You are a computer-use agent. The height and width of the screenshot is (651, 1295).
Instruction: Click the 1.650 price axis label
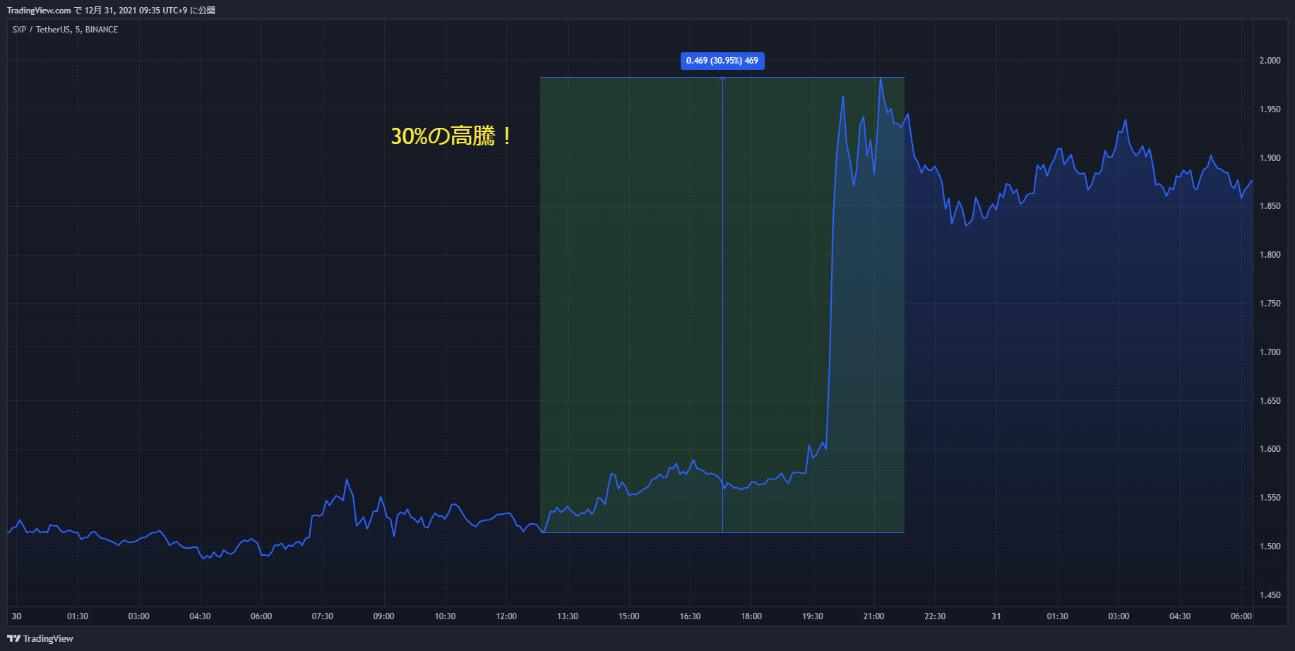pos(1270,401)
